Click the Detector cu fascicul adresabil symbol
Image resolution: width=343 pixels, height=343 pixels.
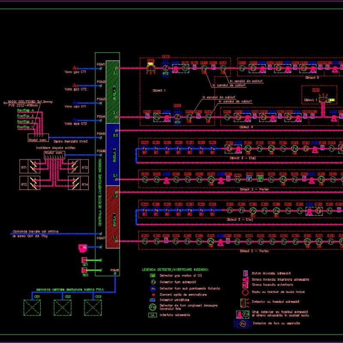click(243, 302)
